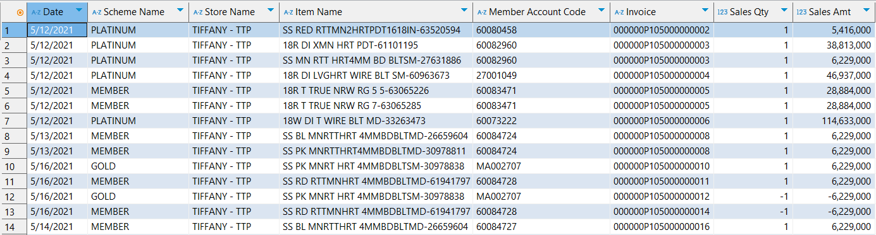
Task: Click member account code 60084727
Action: click(541, 227)
